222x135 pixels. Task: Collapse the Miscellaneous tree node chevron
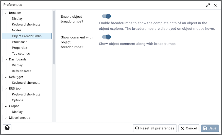click(6, 118)
